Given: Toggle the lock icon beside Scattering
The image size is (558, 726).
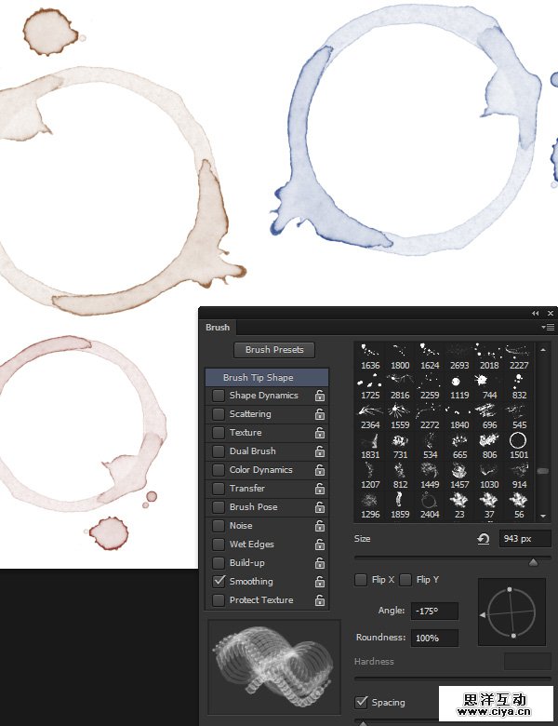Looking at the screenshot, I should point(319,414).
